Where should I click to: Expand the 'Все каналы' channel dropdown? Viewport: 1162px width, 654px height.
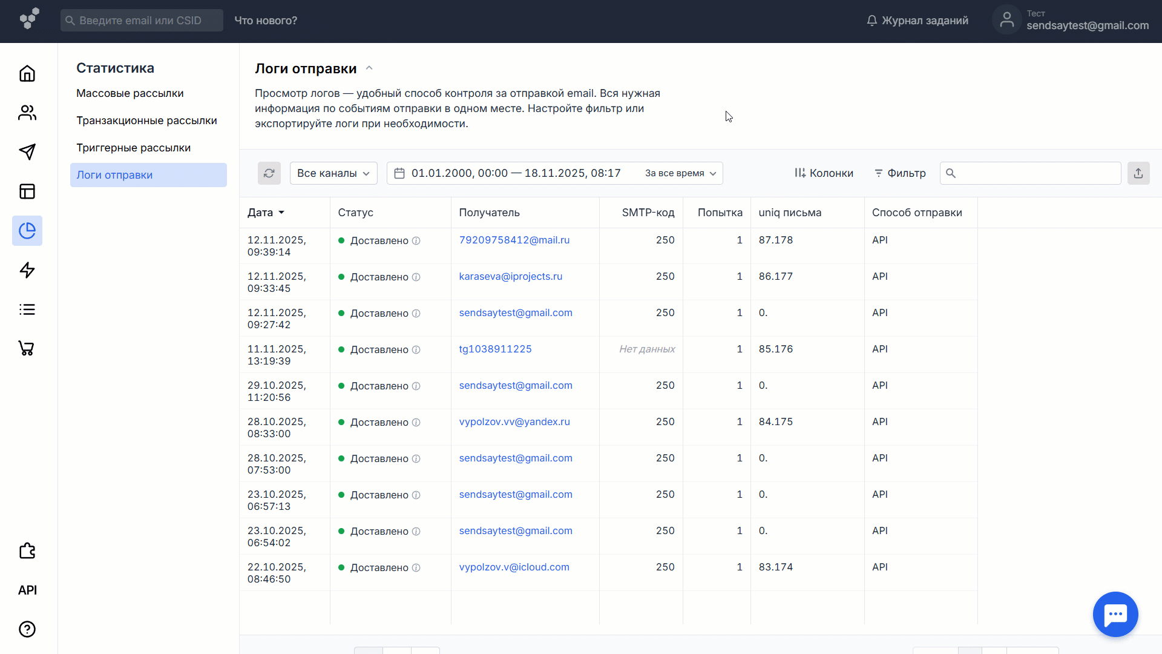click(x=333, y=173)
